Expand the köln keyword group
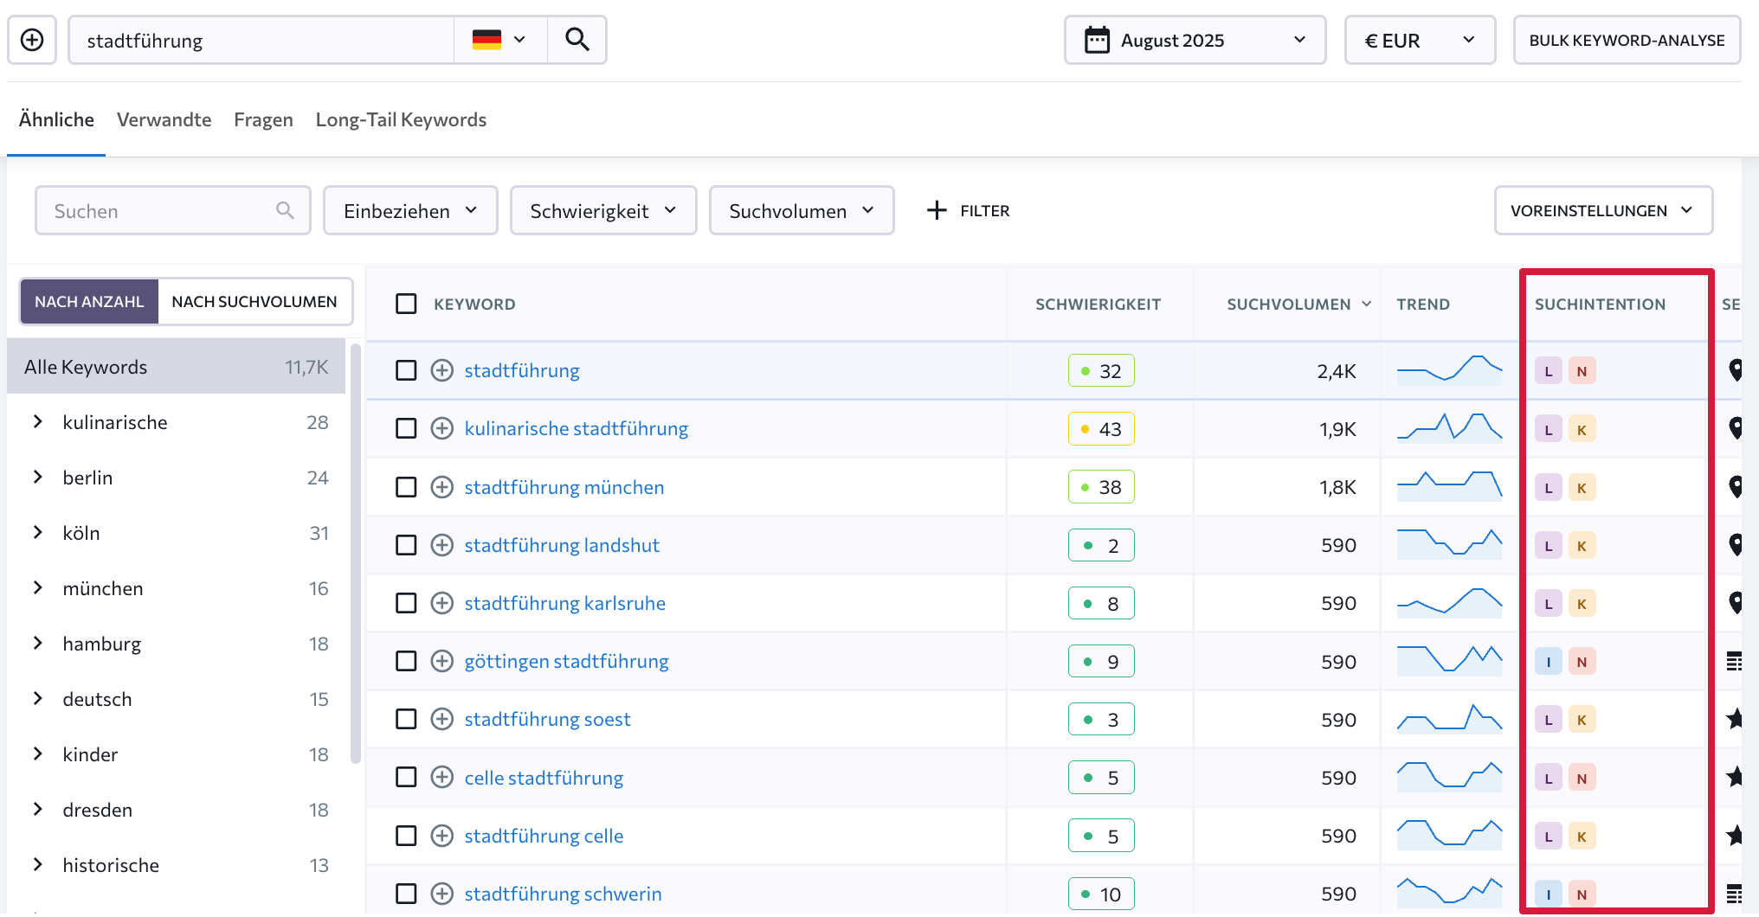Viewport: 1759px width, 917px height. coord(38,533)
